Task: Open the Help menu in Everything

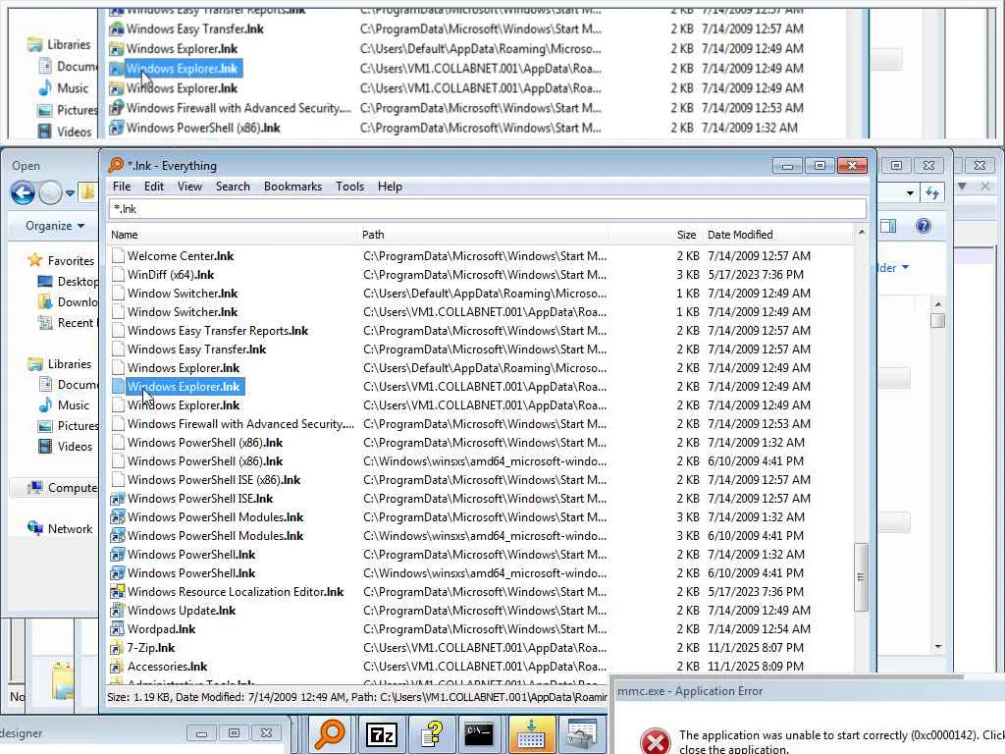Action: tap(390, 187)
